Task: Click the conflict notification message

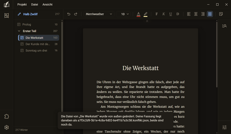Action: [x=115, y=120]
